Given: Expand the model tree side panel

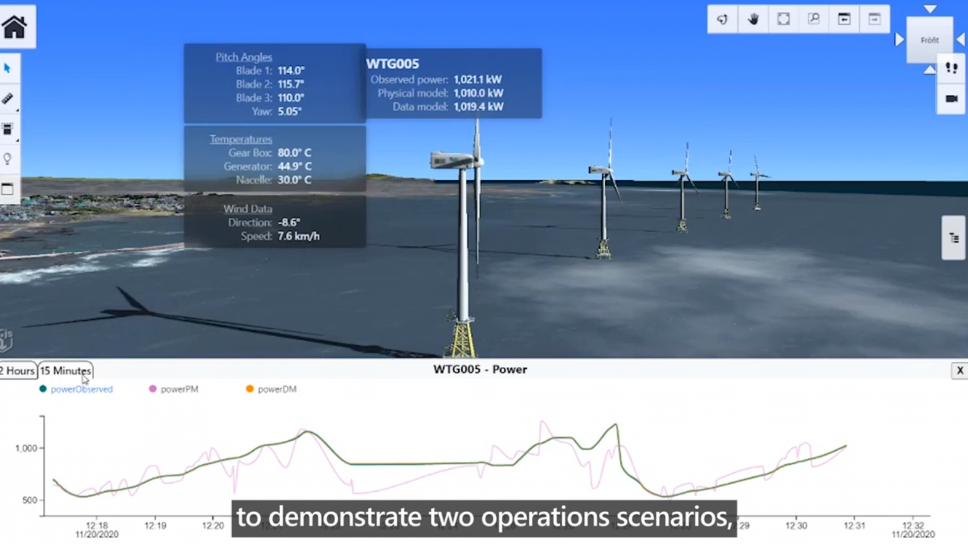Looking at the screenshot, I should coord(953,238).
